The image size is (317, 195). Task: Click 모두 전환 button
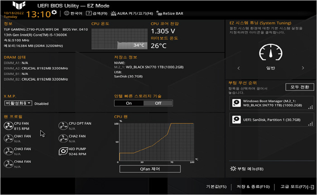tap(300, 87)
